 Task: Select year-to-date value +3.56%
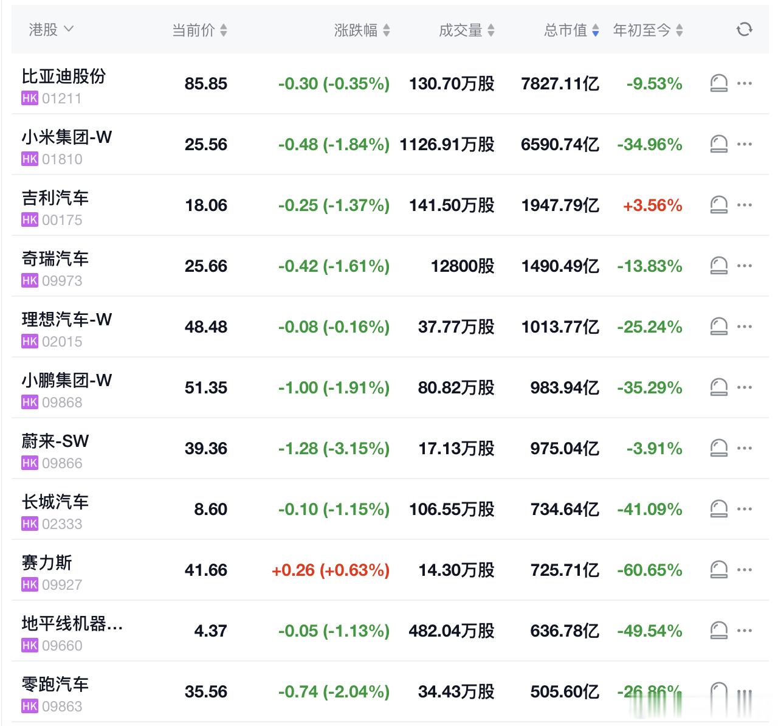[652, 206]
